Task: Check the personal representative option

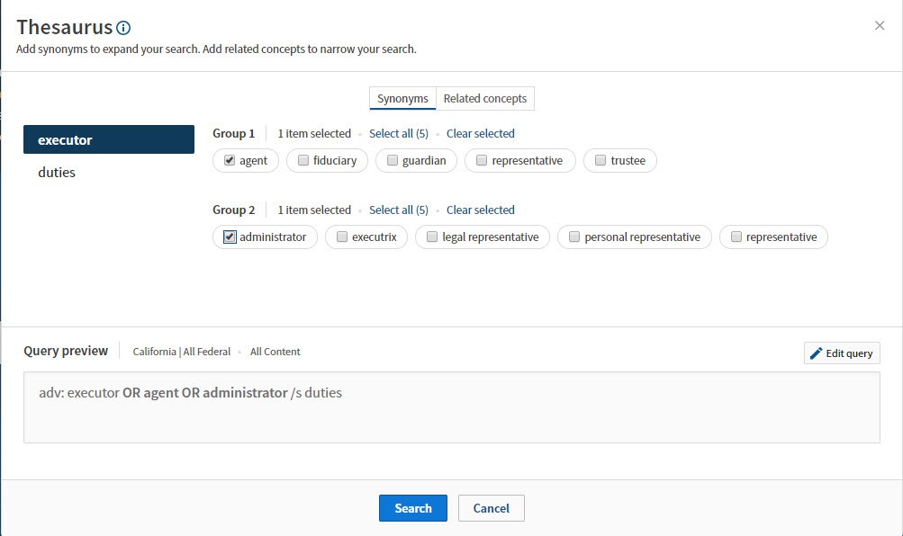Action: pos(574,237)
